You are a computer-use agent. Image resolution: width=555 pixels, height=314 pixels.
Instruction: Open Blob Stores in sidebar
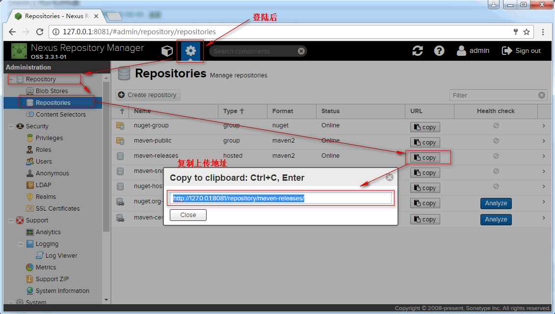click(52, 91)
